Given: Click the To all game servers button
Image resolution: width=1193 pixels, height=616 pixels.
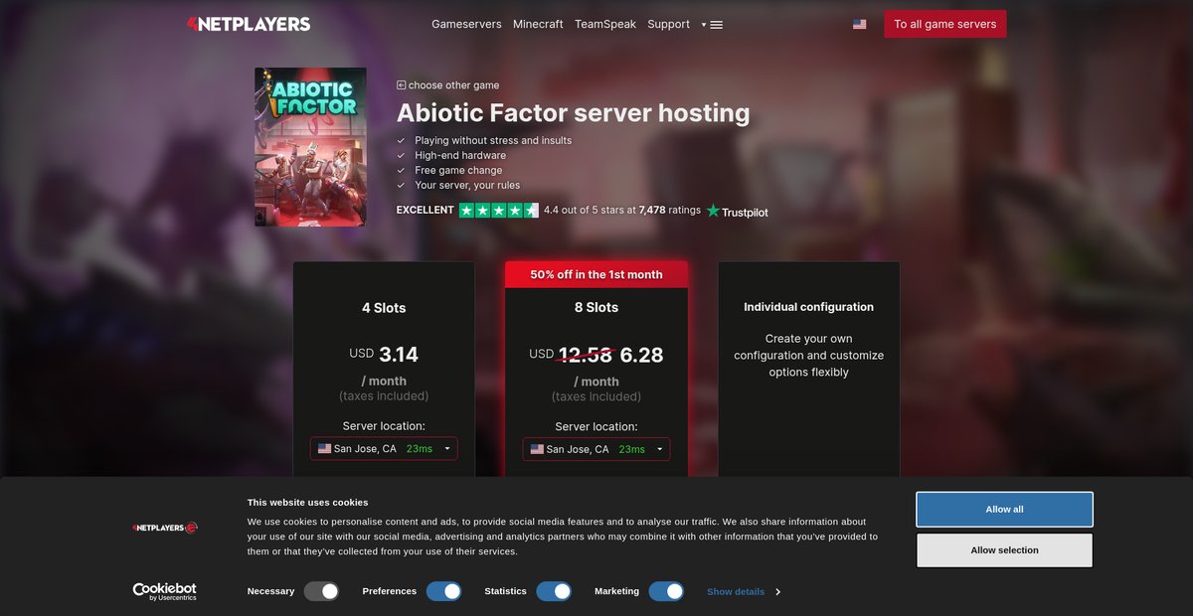Looking at the screenshot, I should click(945, 24).
